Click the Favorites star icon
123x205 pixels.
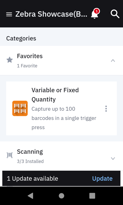(10, 60)
